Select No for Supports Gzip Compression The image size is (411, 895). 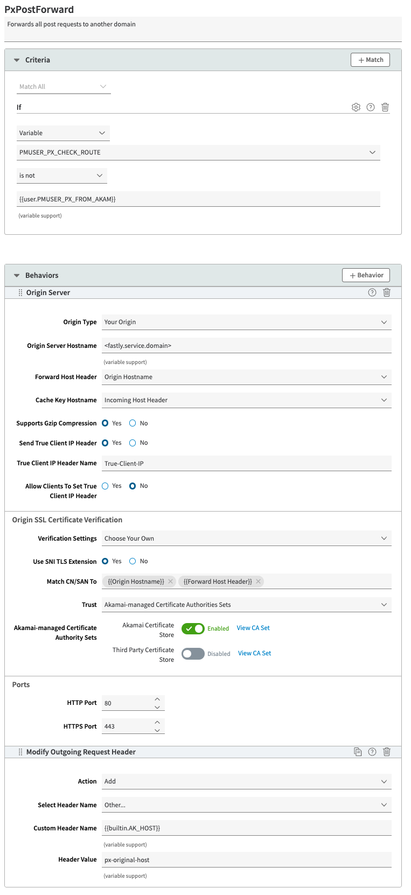133,423
